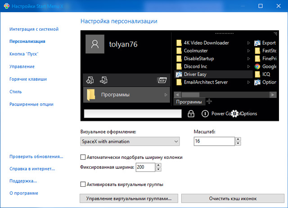Increase the Масштаб value with the up arrow
The image size is (288, 208).
pos(238,139)
